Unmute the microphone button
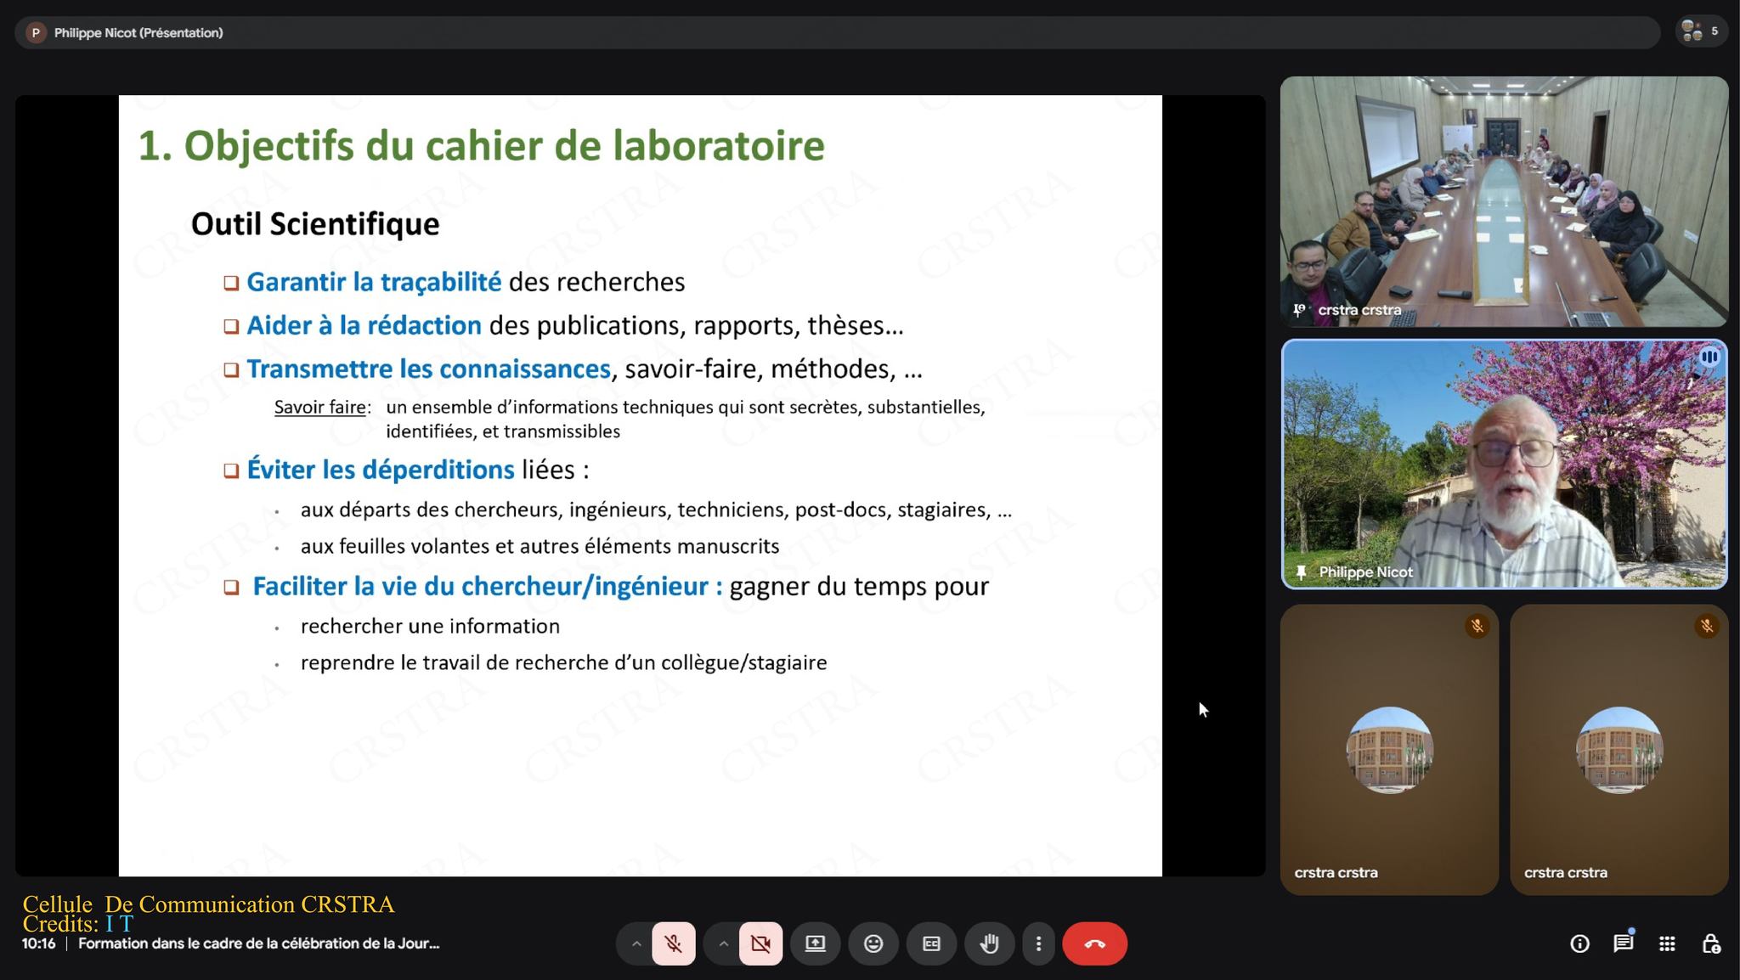 [x=673, y=943]
